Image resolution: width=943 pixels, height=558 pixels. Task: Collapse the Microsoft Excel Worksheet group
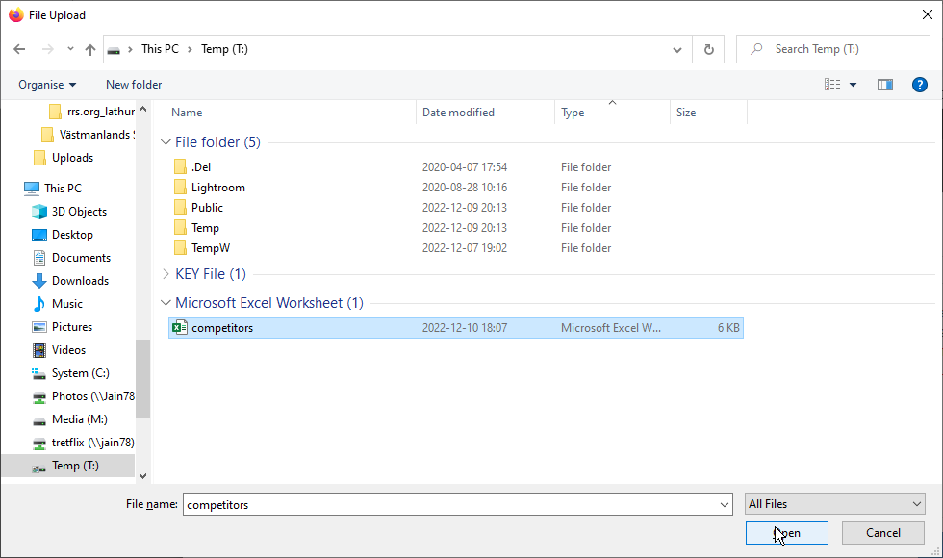click(166, 303)
